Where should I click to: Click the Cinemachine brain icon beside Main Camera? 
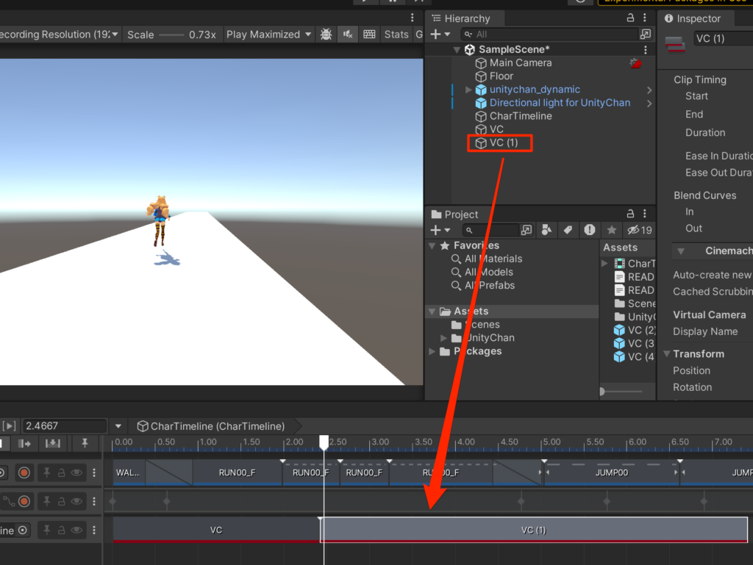(636, 63)
